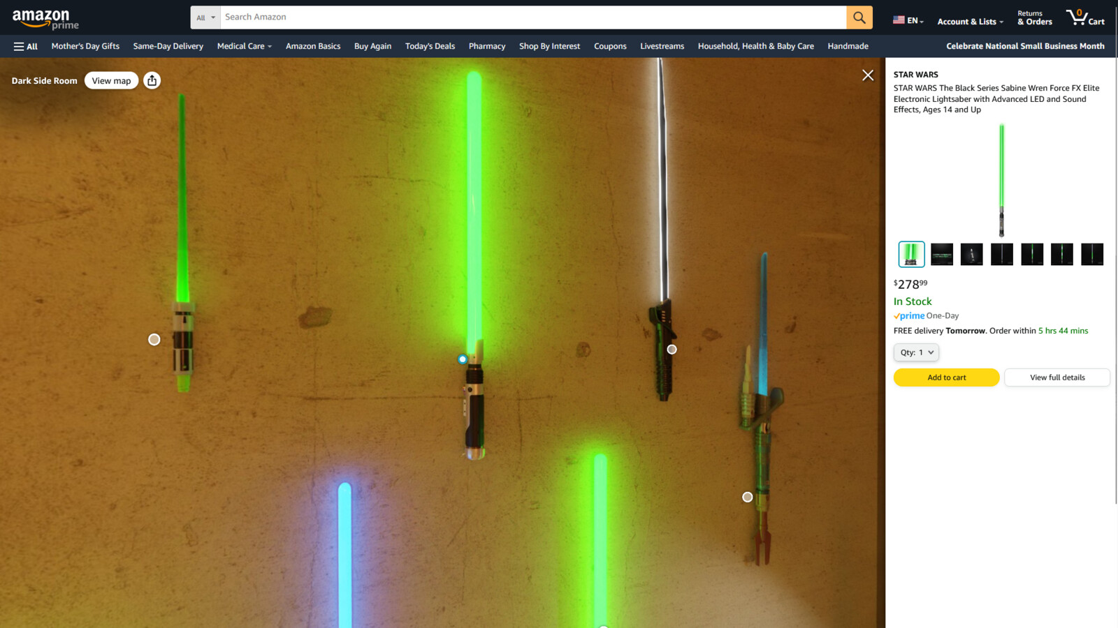Click Celebrate National Small Business Month link

point(1025,46)
